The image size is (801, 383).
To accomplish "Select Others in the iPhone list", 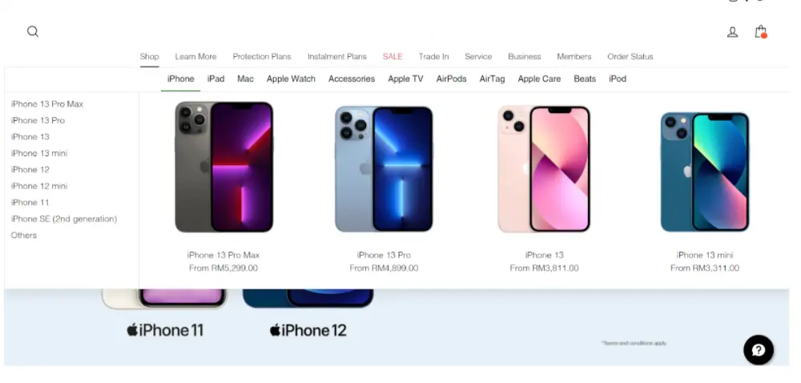I will 23,235.
